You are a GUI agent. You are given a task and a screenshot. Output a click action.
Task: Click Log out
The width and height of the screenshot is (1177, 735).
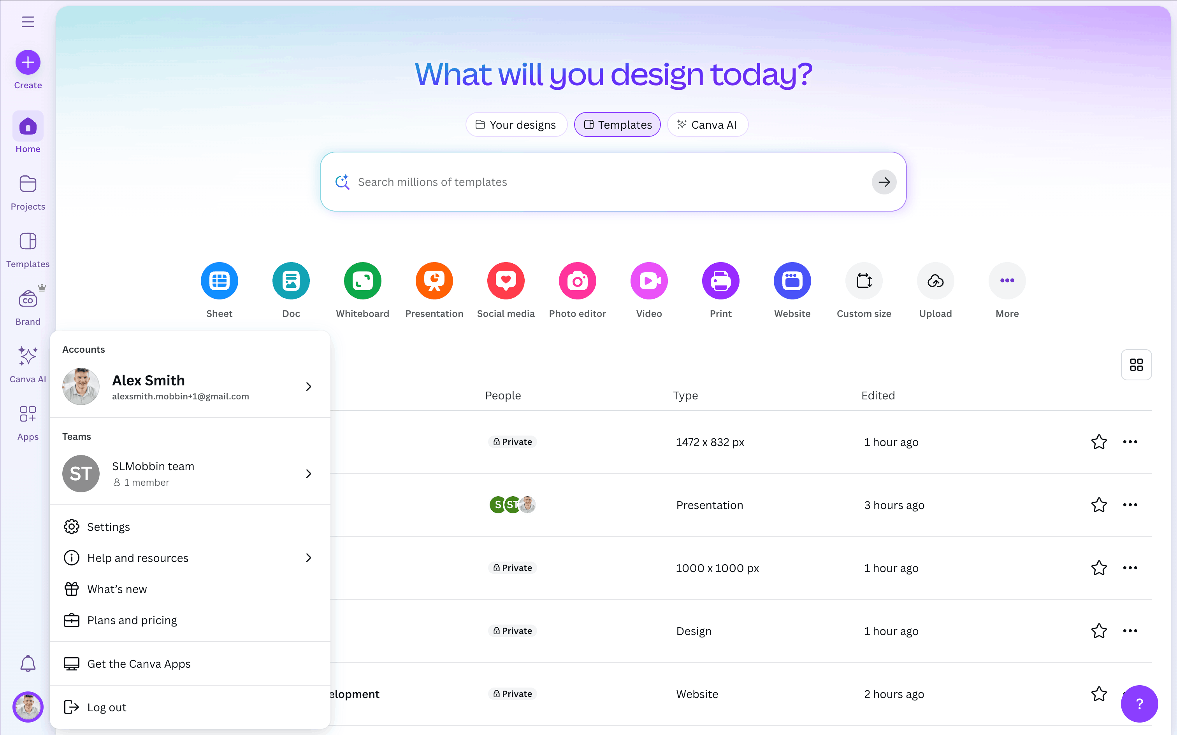pyautogui.click(x=107, y=707)
